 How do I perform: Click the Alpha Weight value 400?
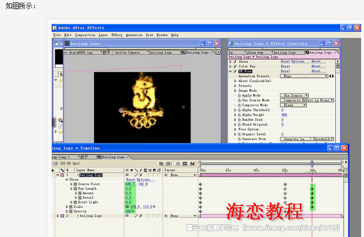[284, 115]
